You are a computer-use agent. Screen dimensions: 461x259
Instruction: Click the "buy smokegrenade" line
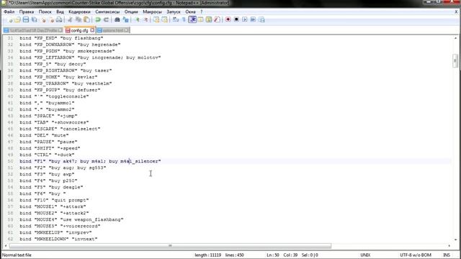67,51
